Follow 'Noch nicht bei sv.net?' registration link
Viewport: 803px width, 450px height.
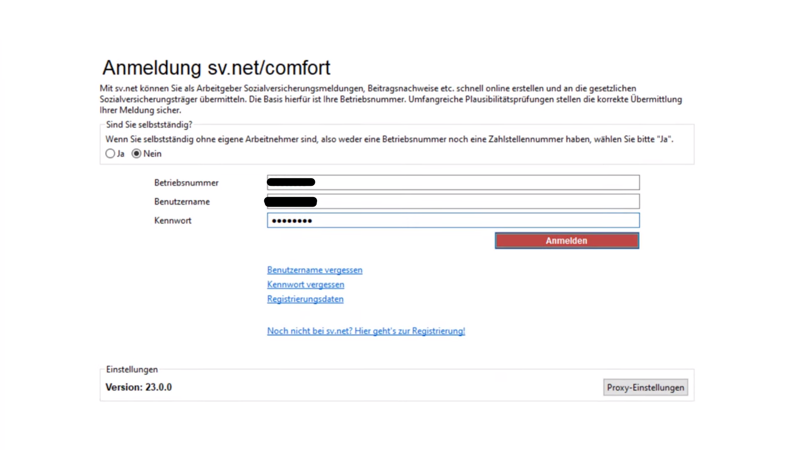coord(366,331)
